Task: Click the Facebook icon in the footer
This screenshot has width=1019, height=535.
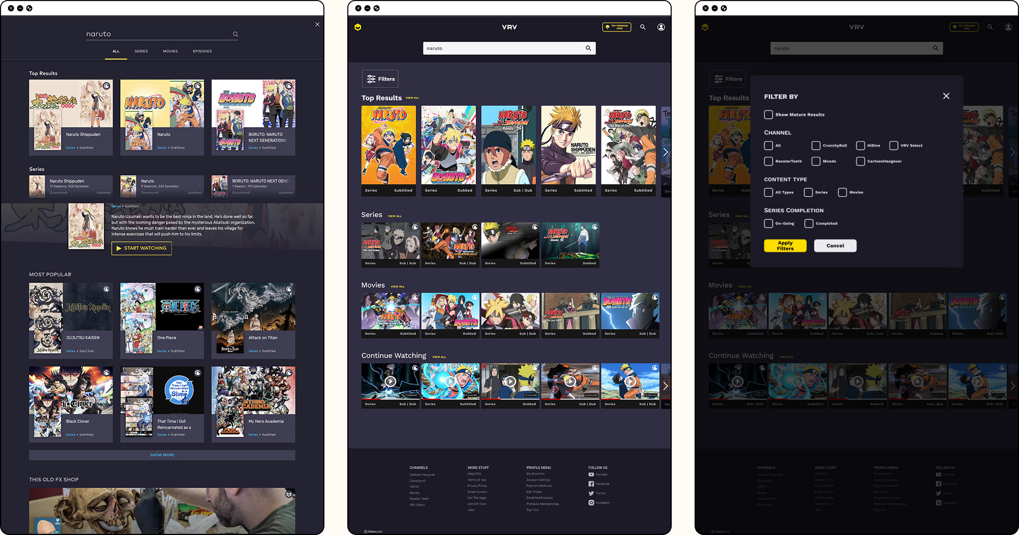Action: point(591,484)
